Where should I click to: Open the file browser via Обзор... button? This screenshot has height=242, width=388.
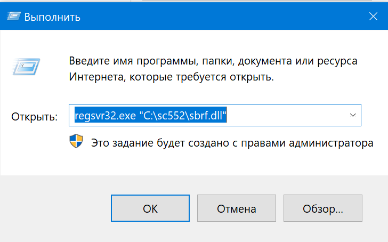323,208
